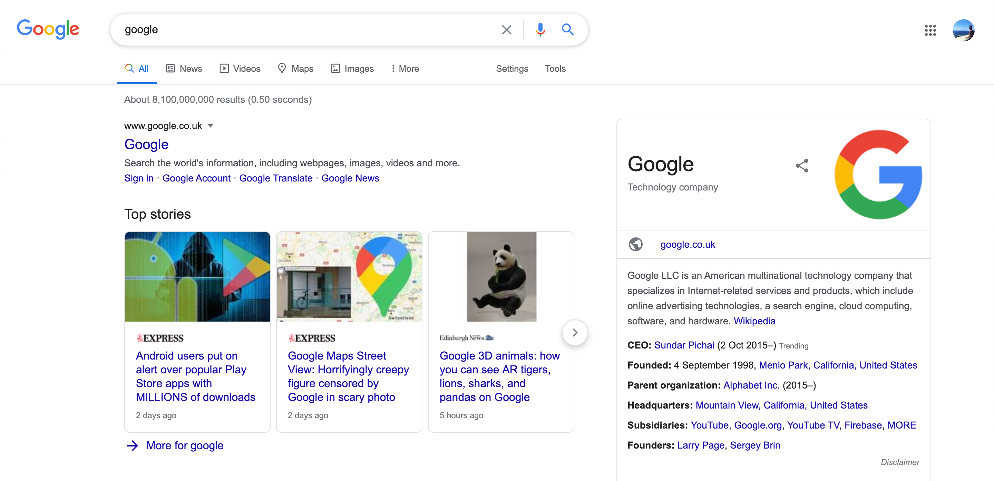This screenshot has height=481, width=994.
Task: Expand subsidiaries with the MORE link
Action: tap(902, 425)
